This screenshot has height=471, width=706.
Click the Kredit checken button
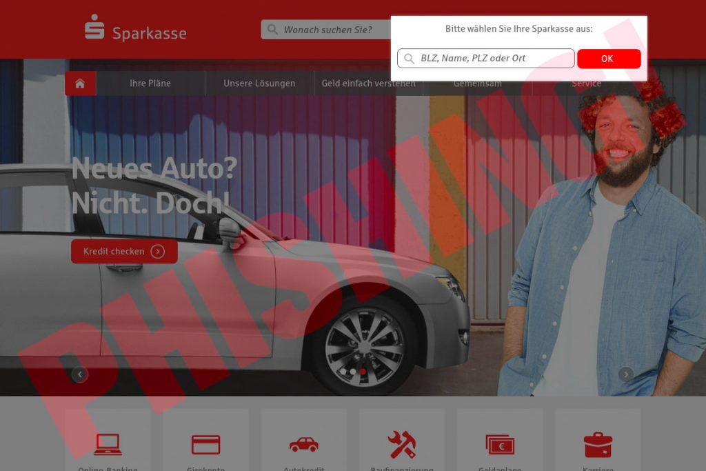pyautogui.click(x=124, y=251)
